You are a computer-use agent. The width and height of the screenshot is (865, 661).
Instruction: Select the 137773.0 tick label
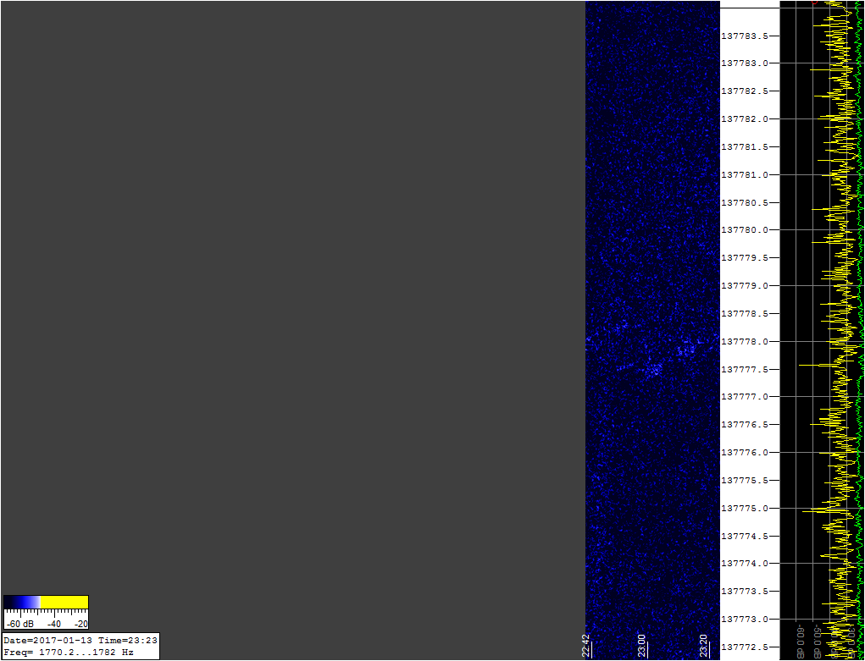tap(746, 620)
